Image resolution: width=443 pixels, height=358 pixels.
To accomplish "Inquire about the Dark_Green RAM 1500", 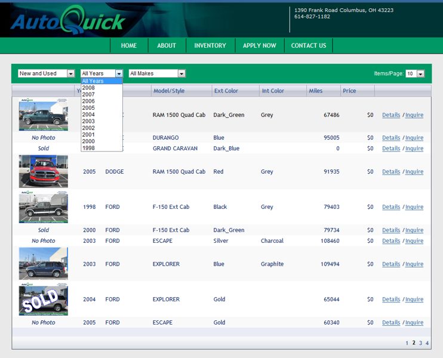I will (414, 115).
